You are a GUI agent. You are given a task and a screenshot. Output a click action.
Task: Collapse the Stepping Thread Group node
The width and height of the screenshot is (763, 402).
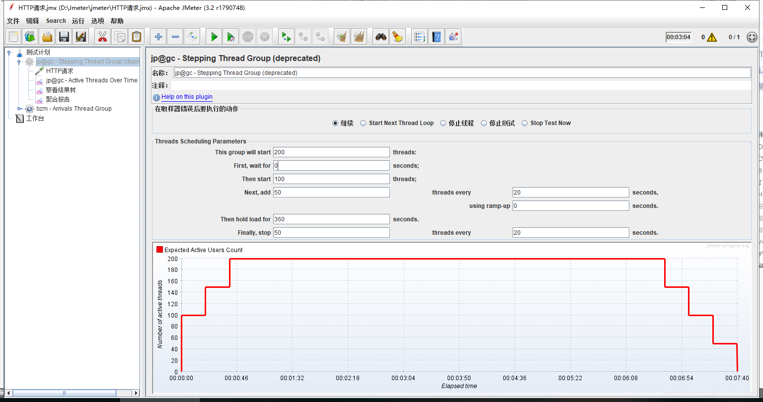point(19,62)
